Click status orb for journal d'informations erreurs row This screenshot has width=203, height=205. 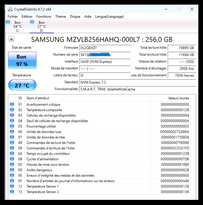pos(12,181)
